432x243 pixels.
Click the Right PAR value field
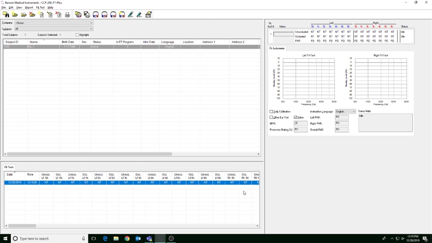(342, 124)
